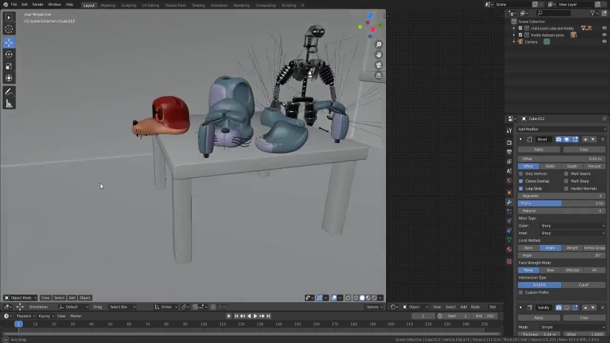Open the Physics properties tab
Image resolution: width=610 pixels, height=343 pixels.
pyautogui.click(x=509, y=221)
